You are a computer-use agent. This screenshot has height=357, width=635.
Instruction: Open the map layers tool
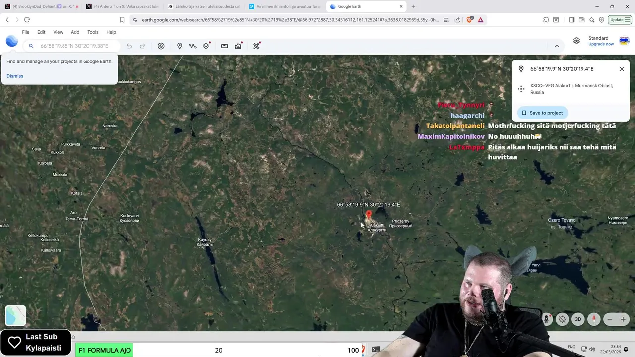tap(206, 46)
